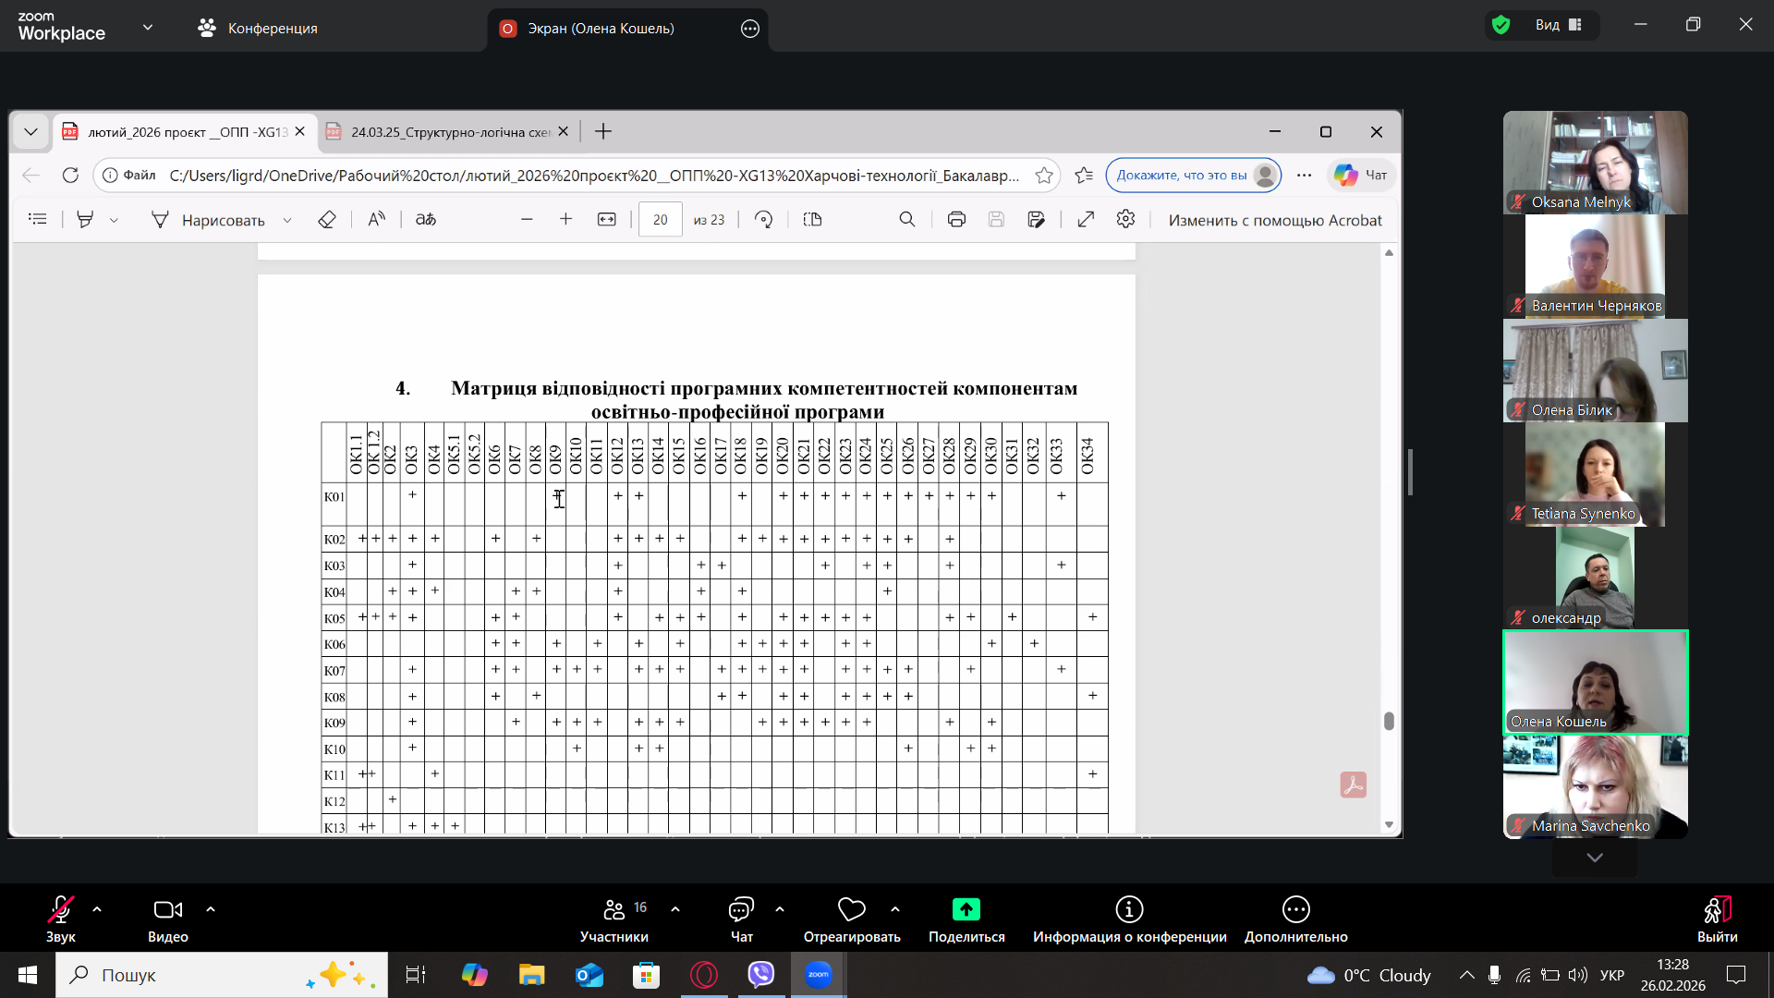The width and height of the screenshot is (1774, 998).
Task: Expand the Zoom Workplace dropdown chevron
Action: (148, 28)
